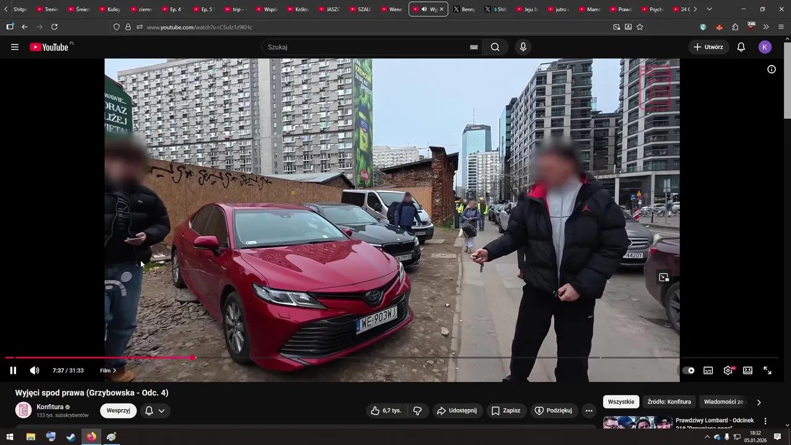Show more chips with the right arrow
The width and height of the screenshot is (791, 445).
point(759,402)
